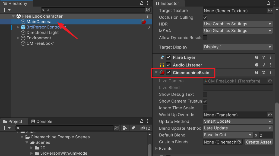Collapse Cinemachine Example Scenes folder
This screenshot has height=156, width=279.
pos(22,137)
